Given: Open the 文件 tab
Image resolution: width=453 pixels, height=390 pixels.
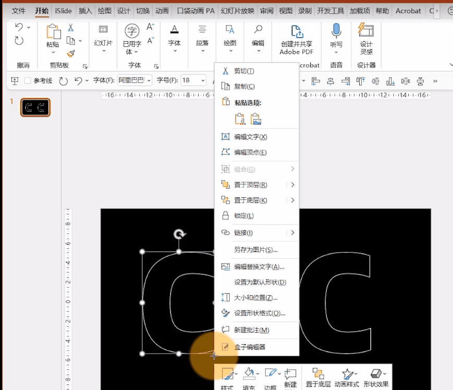Looking at the screenshot, I should tap(19, 11).
